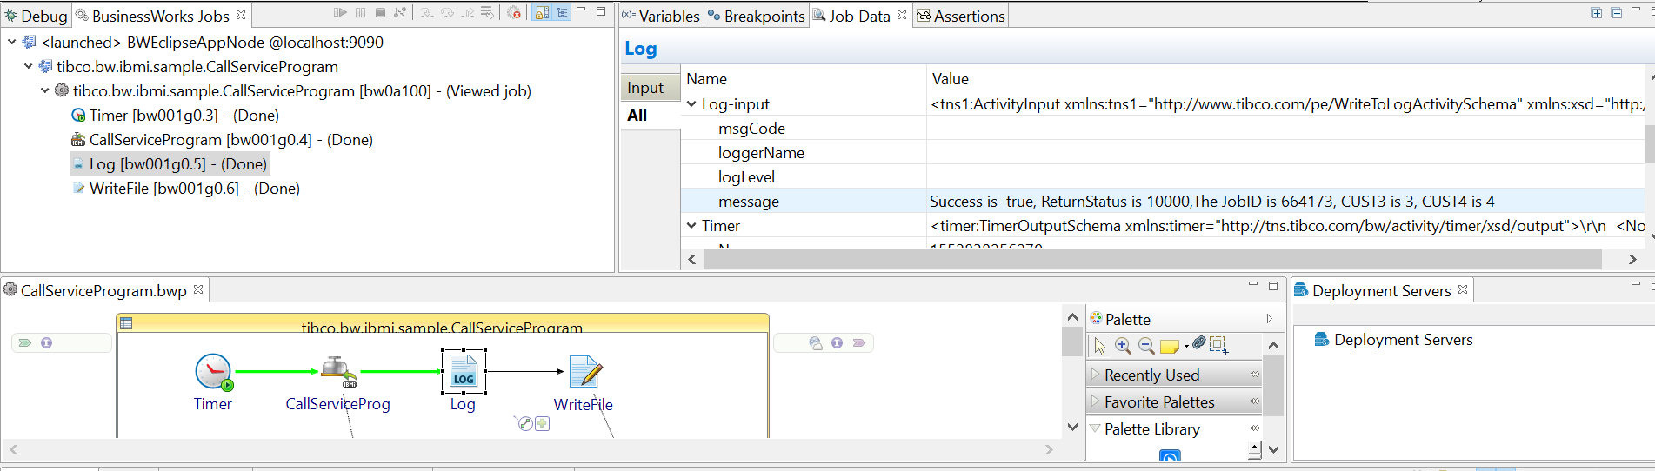Click the Suspend job toolbar icon
This screenshot has width=1655, height=471.
coord(361,13)
